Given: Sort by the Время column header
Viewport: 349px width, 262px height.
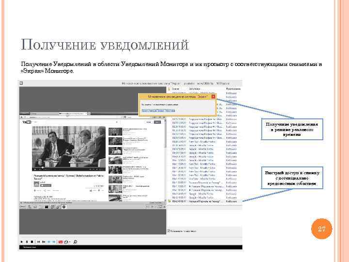Looking at the screenshot, I should tap(175, 89).
